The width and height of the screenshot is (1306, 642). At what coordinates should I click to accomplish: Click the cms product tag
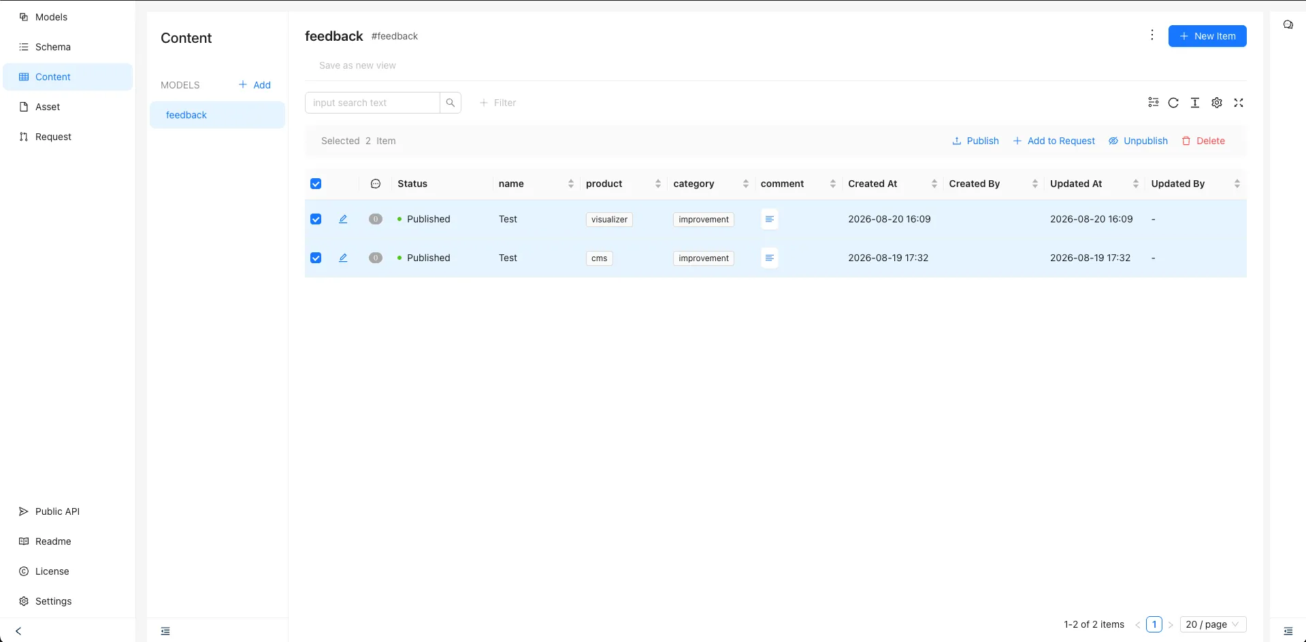[599, 258]
